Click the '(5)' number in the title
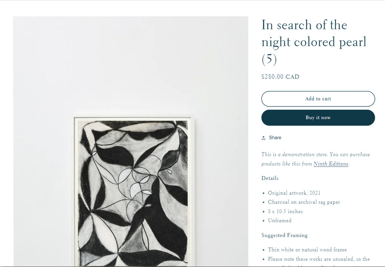 [269, 59]
